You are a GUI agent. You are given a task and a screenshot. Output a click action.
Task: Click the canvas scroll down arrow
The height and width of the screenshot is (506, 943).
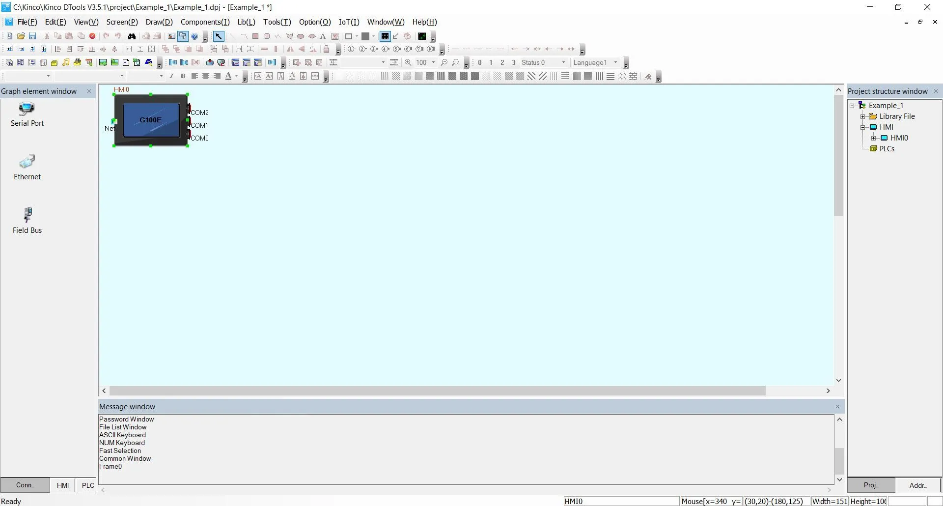pos(839,380)
